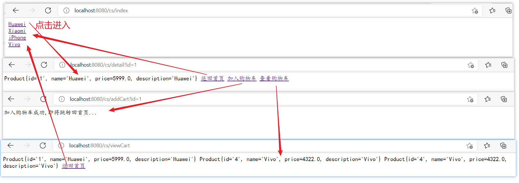Reload the viewCart page

(43, 146)
